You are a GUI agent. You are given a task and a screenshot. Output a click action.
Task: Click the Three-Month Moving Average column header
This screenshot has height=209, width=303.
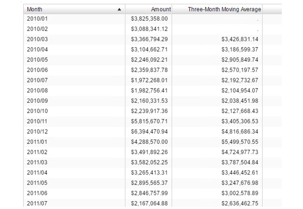click(x=224, y=9)
